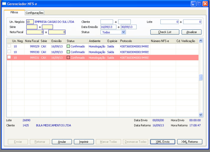
Task: Click the first Série input field
Action: point(32,27)
